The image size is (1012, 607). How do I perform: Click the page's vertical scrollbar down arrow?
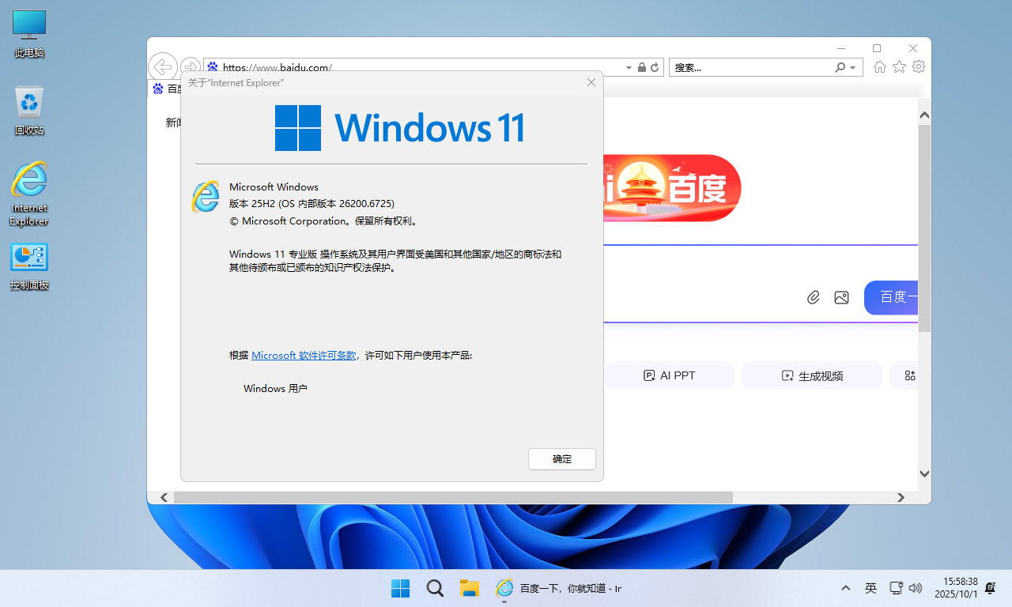tap(924, 473)
